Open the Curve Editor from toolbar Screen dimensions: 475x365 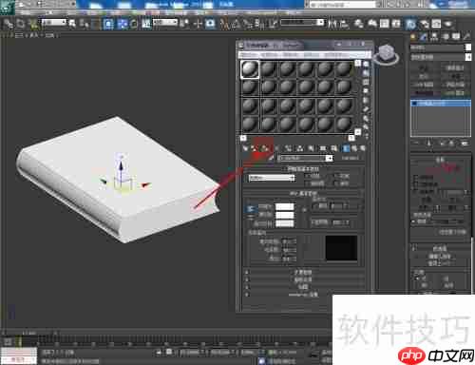tap(385, 24)
